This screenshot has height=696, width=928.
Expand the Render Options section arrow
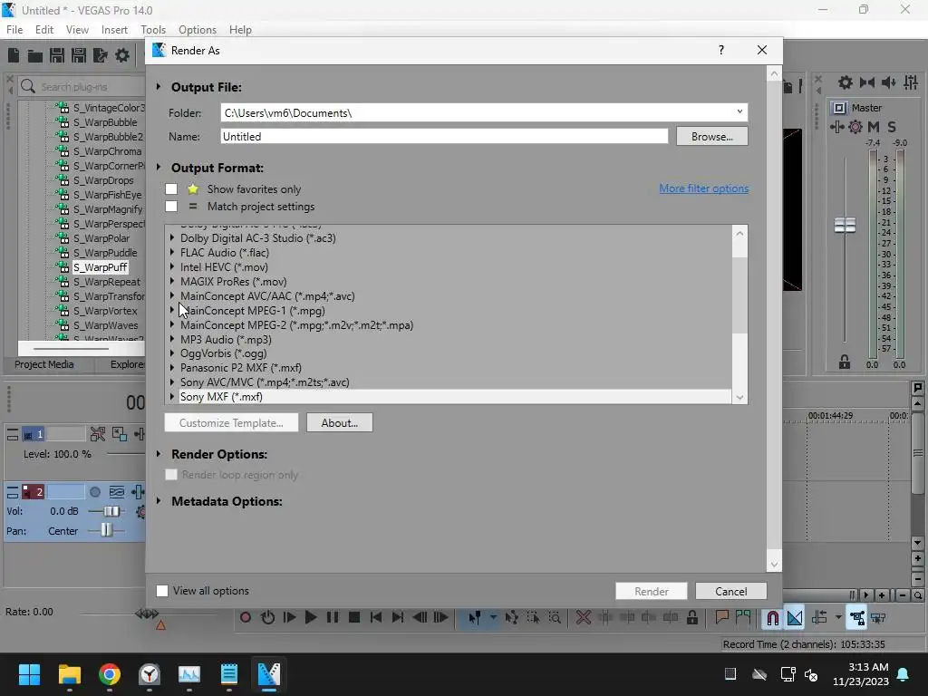(159, 453)
